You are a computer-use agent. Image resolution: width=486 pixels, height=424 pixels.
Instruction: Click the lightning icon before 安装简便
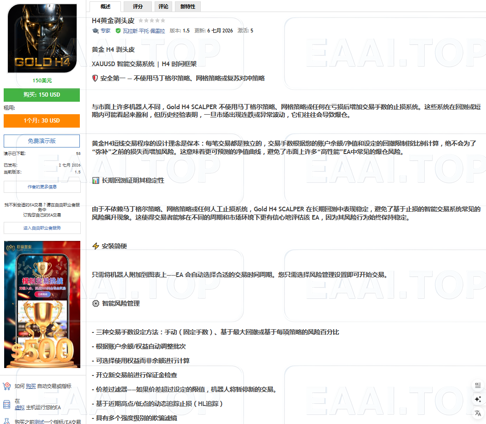click(96, 246)
